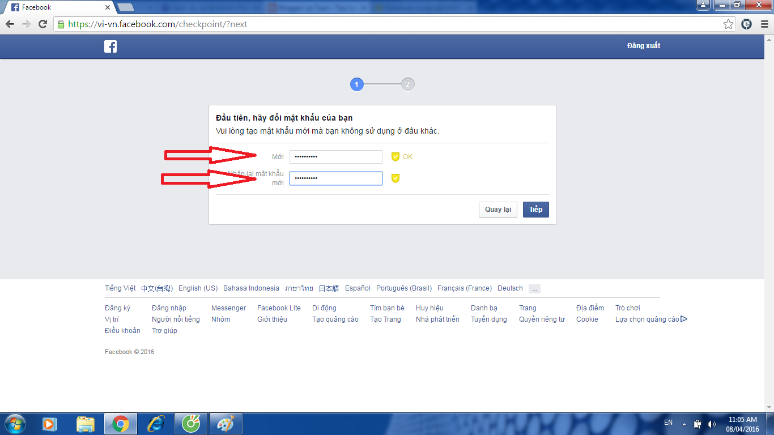Reload the page with refresh icon
The image size is (774, 435).
click(42, 24)
